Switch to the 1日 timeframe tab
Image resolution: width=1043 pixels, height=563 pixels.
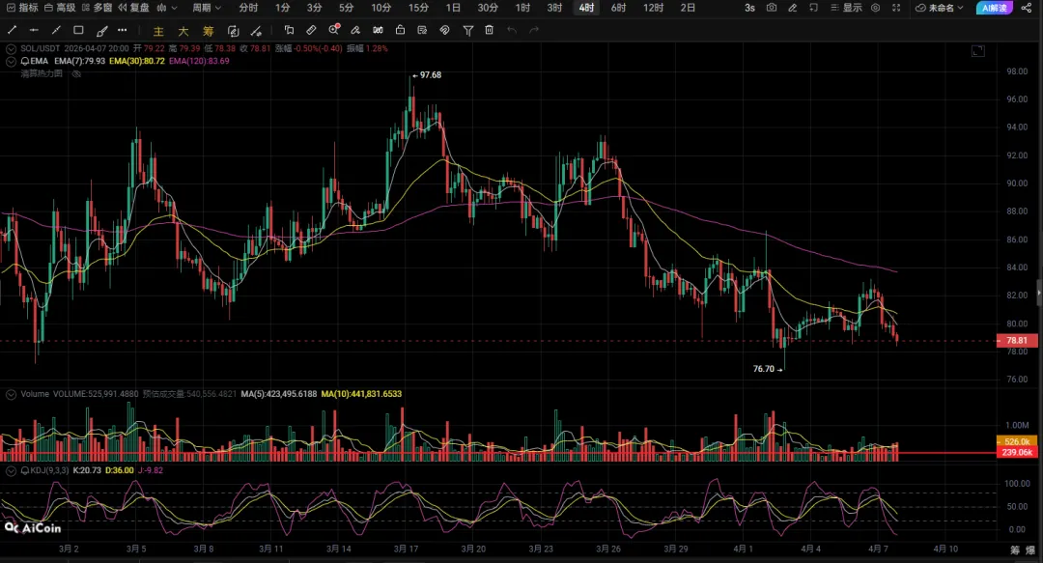click(x=453, y=8)
